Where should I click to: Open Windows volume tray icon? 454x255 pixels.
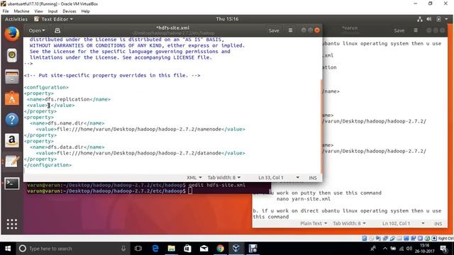click(409, 249)
